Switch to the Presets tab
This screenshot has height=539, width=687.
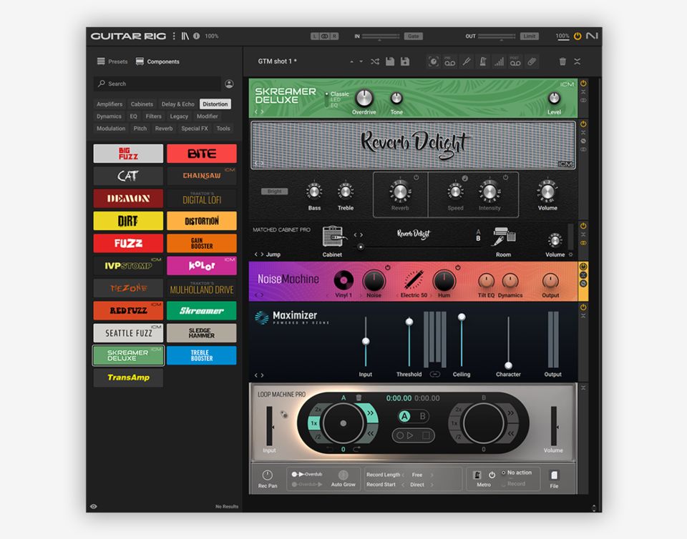coord(112,61)
